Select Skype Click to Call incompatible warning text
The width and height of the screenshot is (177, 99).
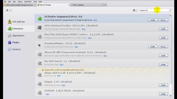(64, 70)
